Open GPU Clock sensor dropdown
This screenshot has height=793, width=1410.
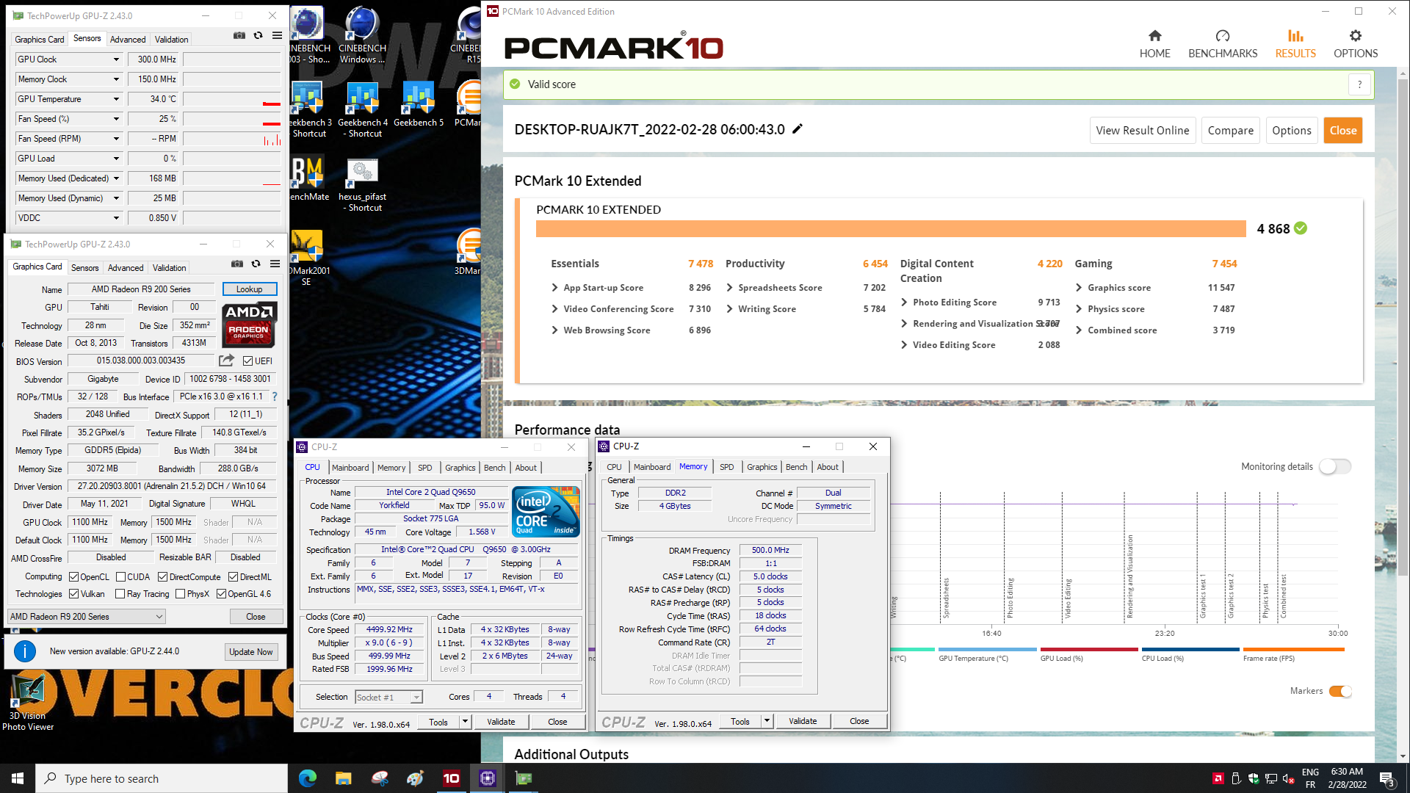(116, 59)
